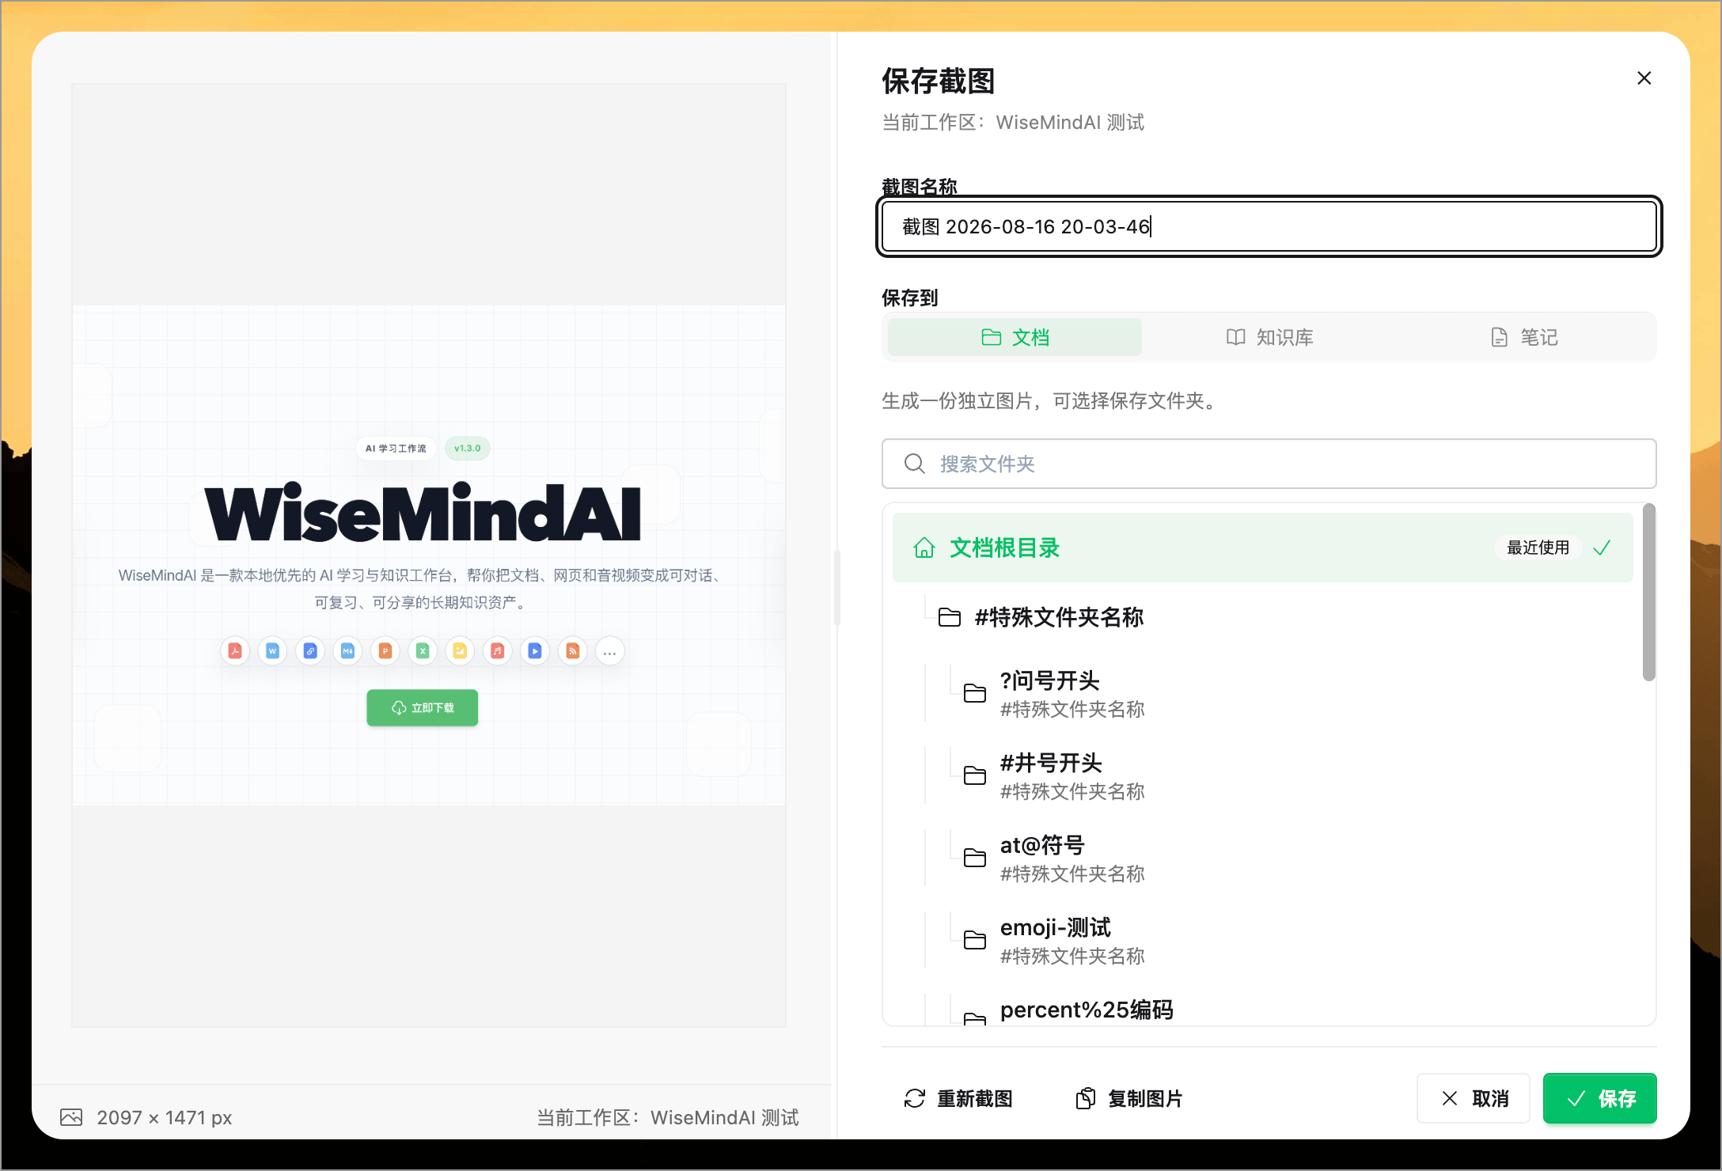This screenshot has height=1171, width=1722.
Task: Click the folder icon on 文档 tab
Action: (x=992, y=338)
